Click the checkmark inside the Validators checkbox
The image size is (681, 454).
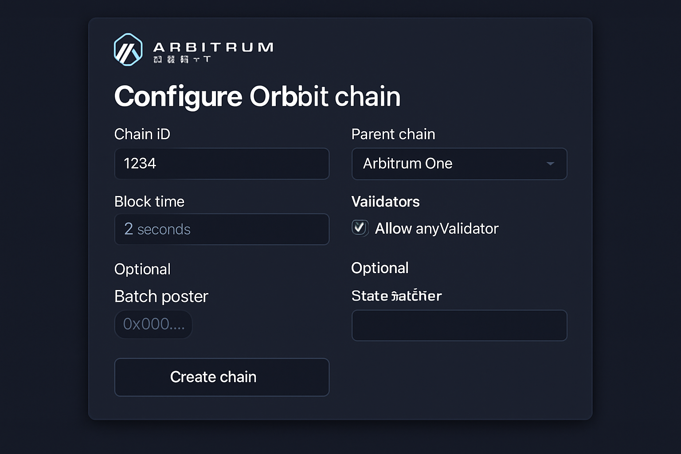(360, 228)
